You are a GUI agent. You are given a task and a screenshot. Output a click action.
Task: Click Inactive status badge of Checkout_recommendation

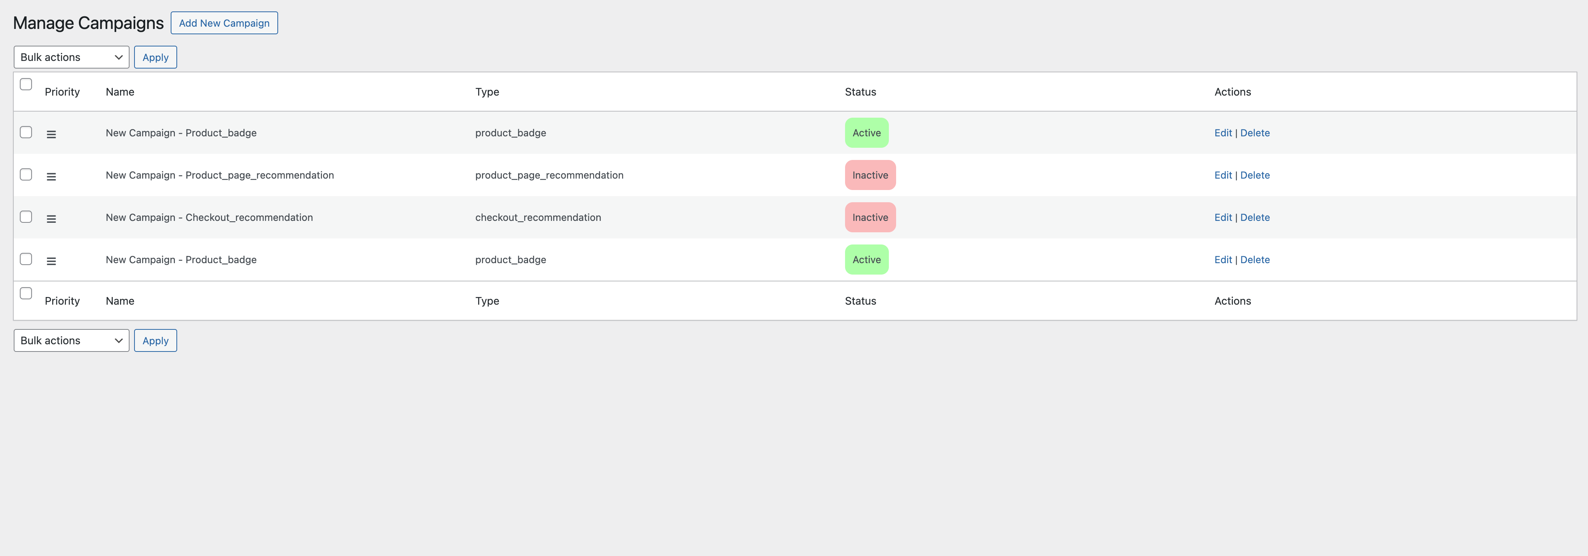[x=870, y=217]
